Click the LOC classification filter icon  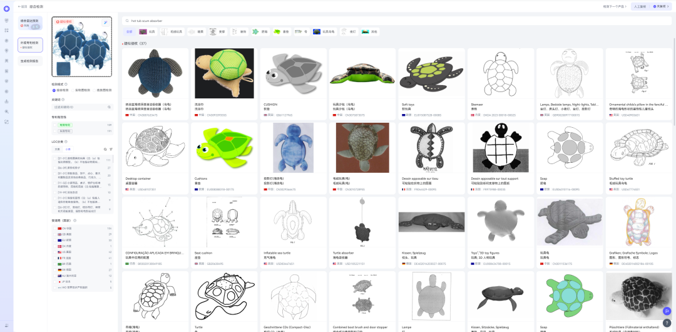click(x=111, y=149)
